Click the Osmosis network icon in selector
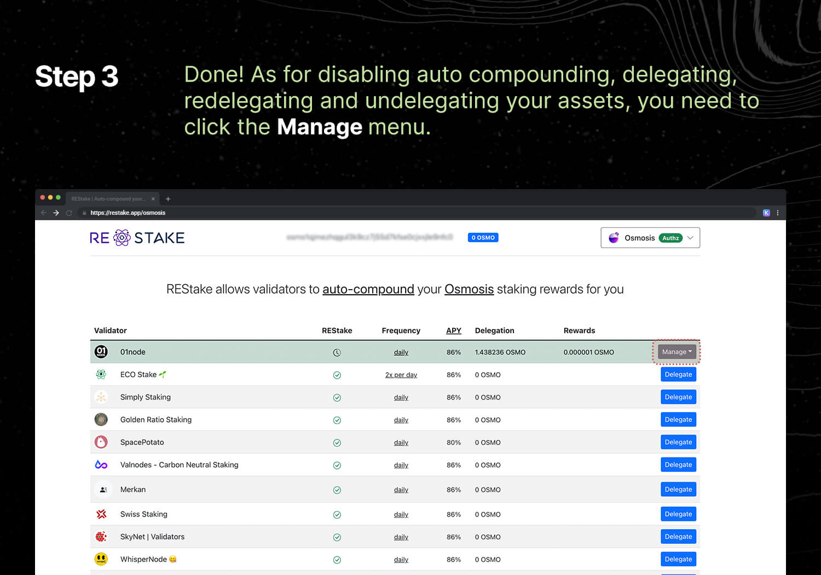821x575 pixels. [x=614, y=238]
